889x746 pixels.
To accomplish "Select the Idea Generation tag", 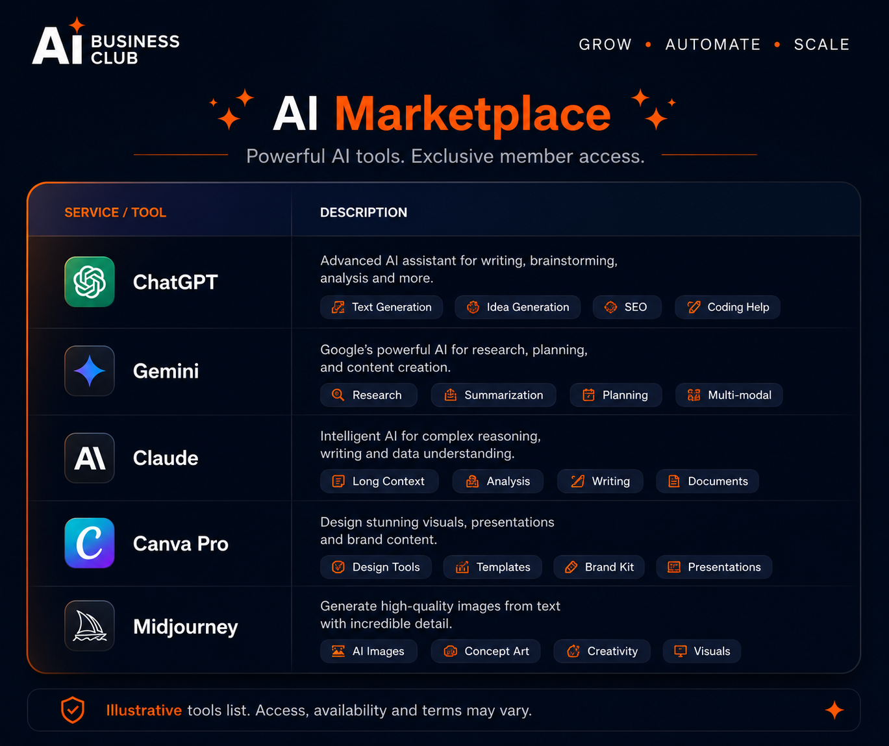I will coord(518,307).
